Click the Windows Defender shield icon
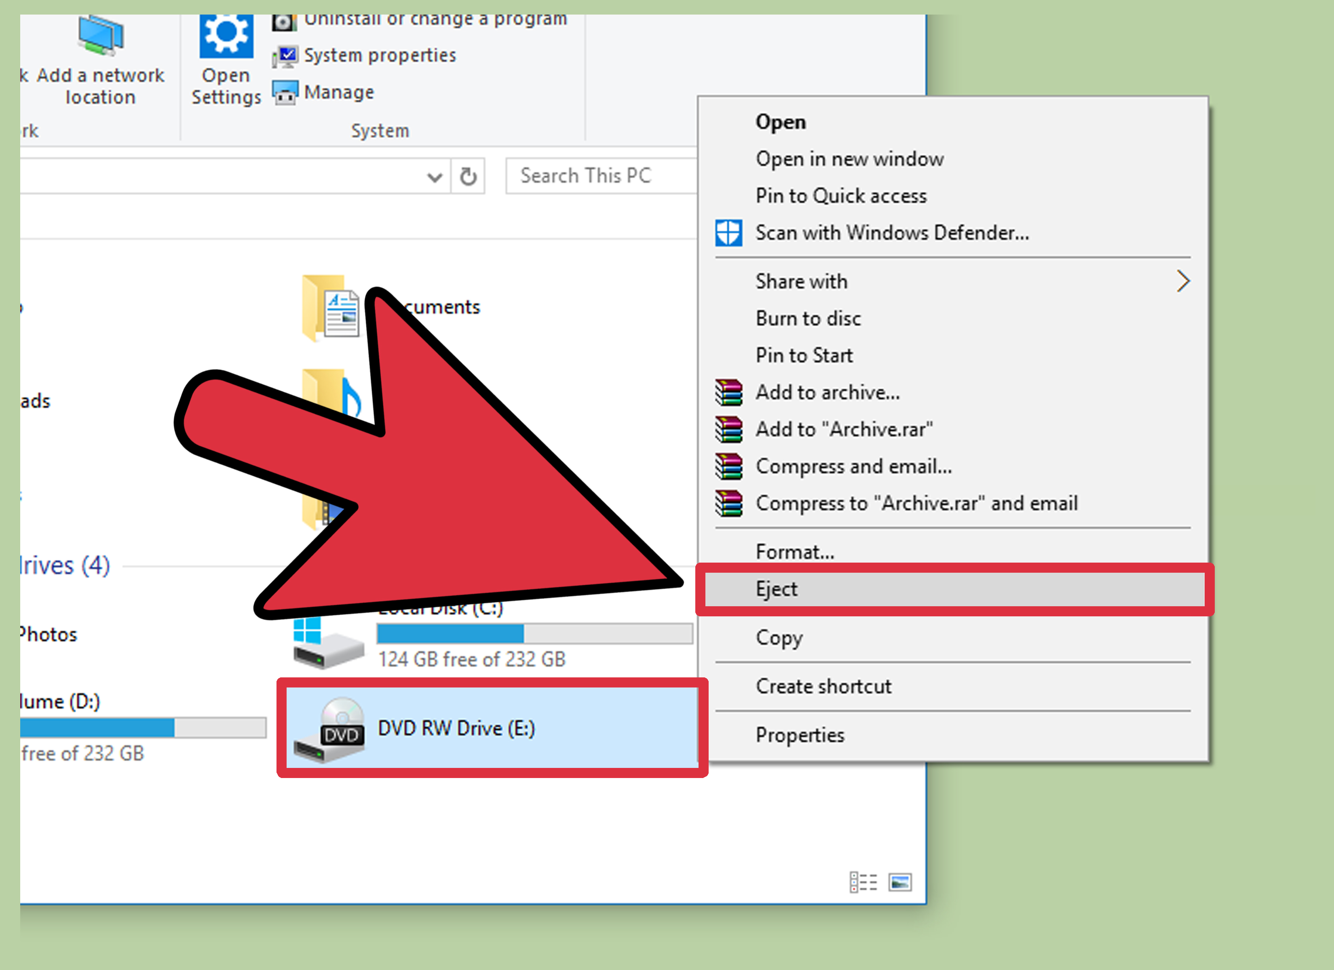Viewport: 1334px width, 970px height. coord(729,232)
